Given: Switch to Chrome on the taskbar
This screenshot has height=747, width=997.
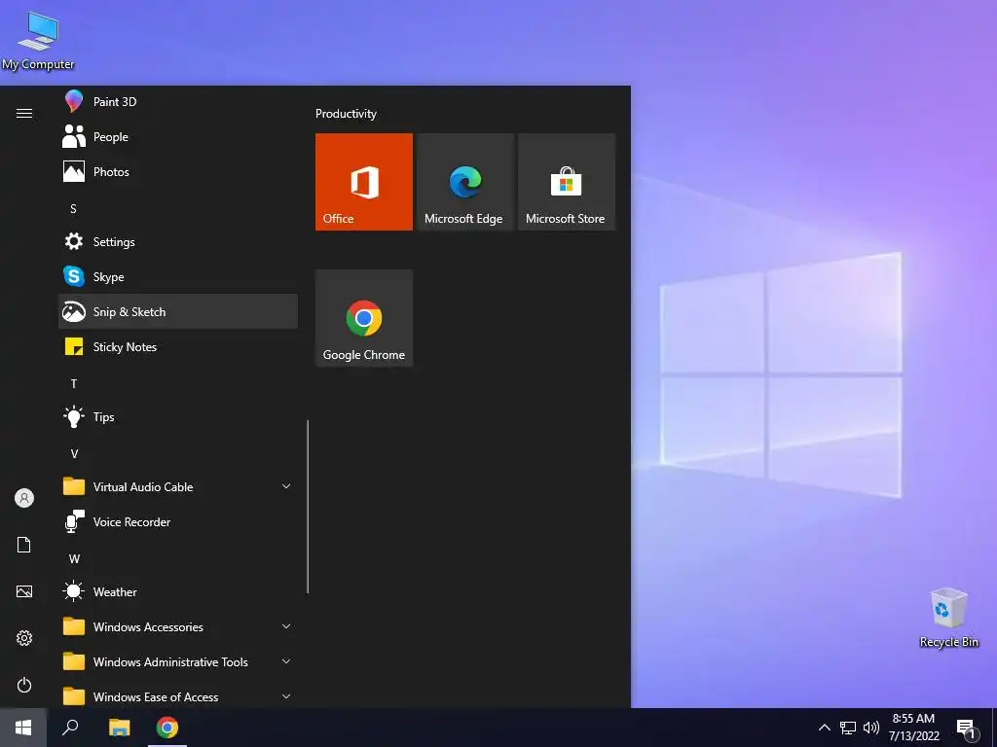Looking at the screenshot, I should pyautogui.click(x=167, y=728).
